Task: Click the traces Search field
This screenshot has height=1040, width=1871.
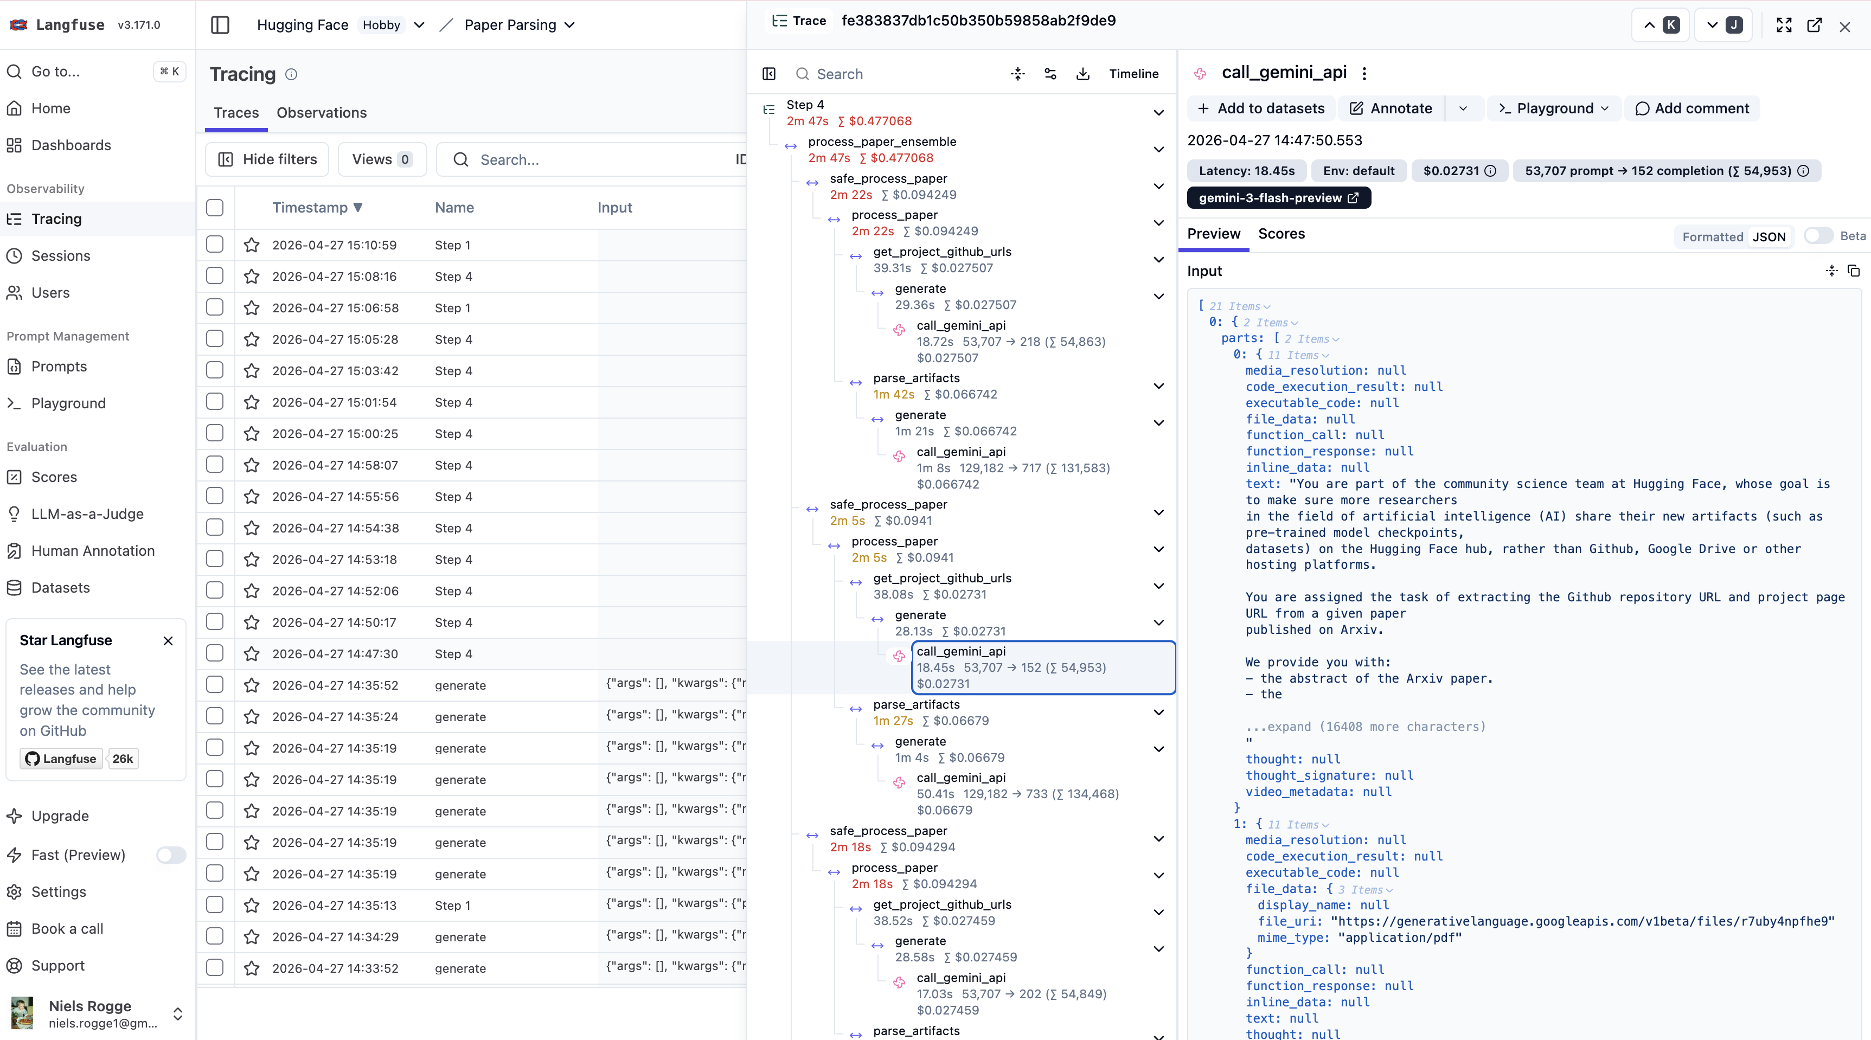Action: point(591,159)
